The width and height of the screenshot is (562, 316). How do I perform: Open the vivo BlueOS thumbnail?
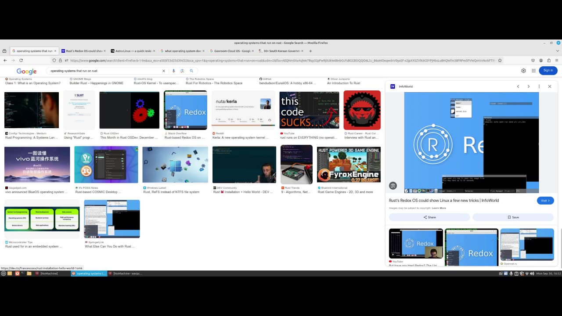(37, 165)
